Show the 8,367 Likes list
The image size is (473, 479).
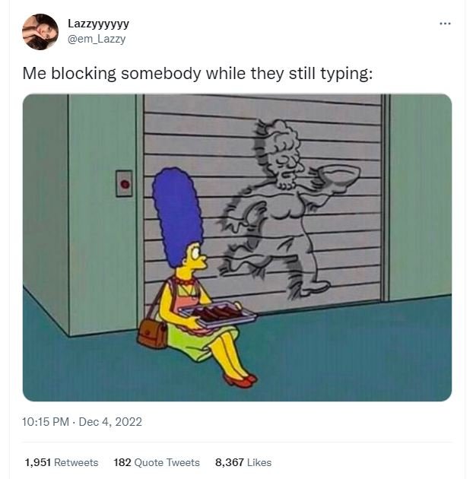(243, 462)
